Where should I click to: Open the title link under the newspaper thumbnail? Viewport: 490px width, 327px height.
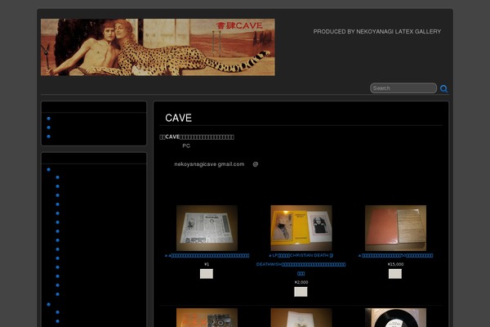click(207, 255)
